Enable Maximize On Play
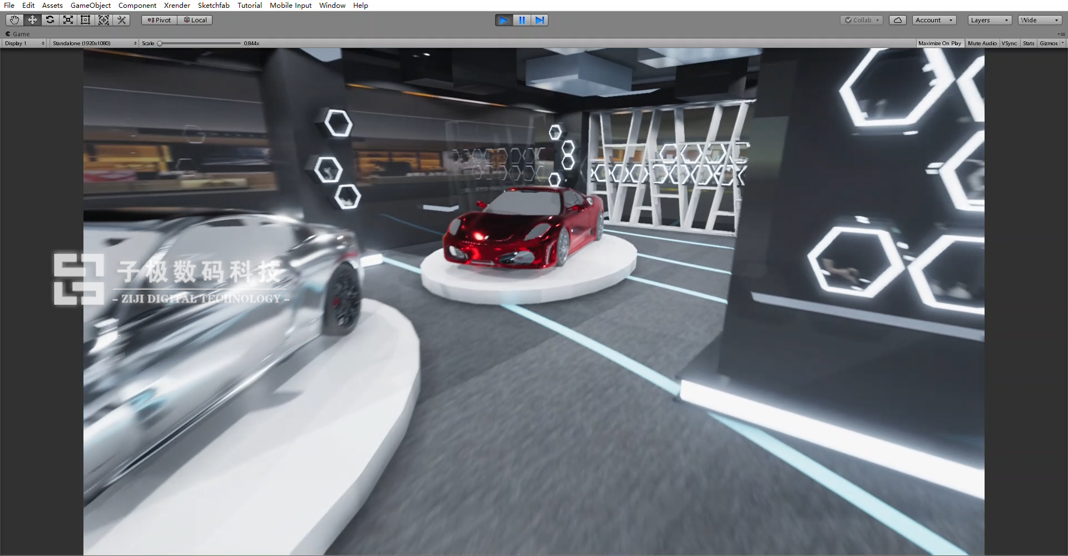Screen dimensions: 1068x556 pyautogui.click(x=939, y=43)
